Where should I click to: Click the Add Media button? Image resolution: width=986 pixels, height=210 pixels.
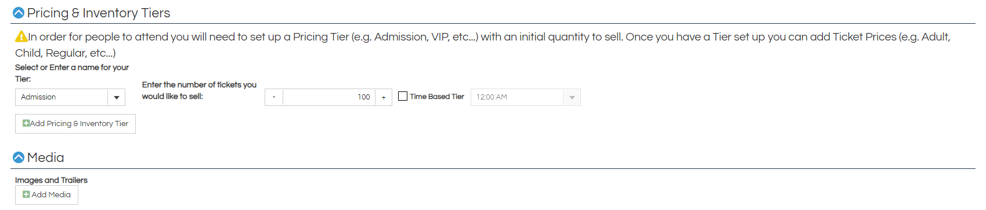[x=46, y=195]
